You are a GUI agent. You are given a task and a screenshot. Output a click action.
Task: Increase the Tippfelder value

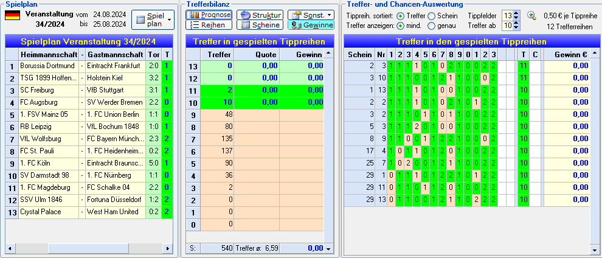click(x=516, y=13)
